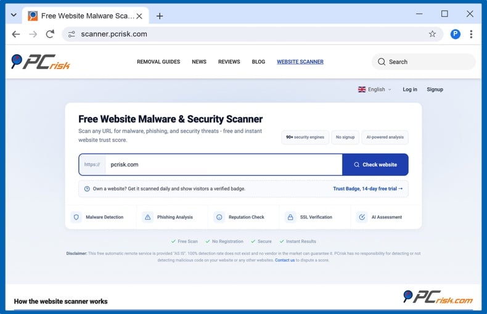Open Trust Badge 14-day free trial link
The width and height of the screenshot is (487, 314).
point(368,189)
